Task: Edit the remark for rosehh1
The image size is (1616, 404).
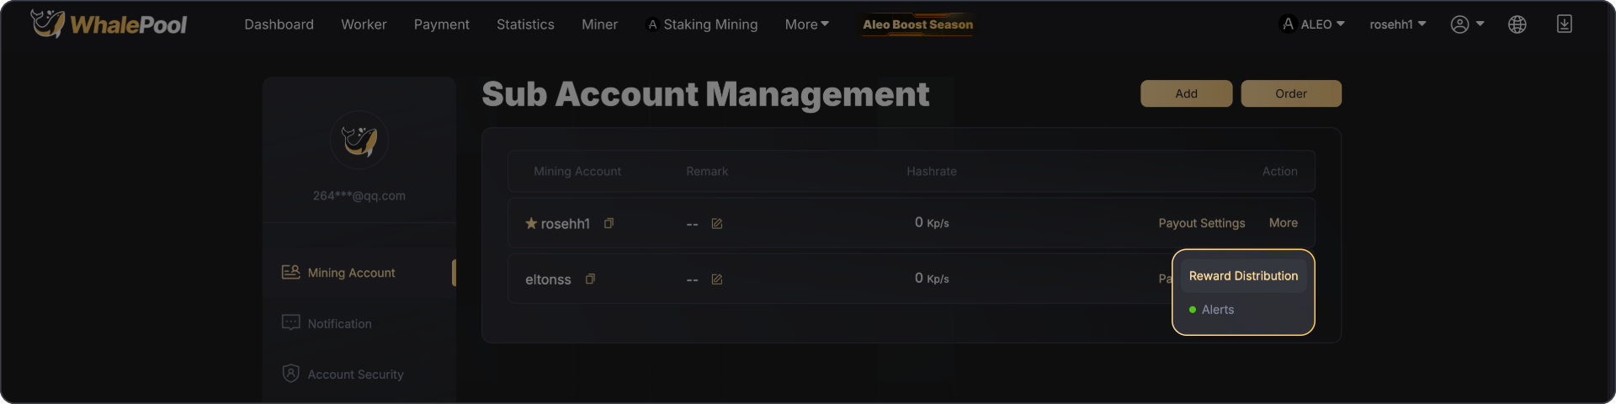Action: pyautogui.click(x=717, y=224)
